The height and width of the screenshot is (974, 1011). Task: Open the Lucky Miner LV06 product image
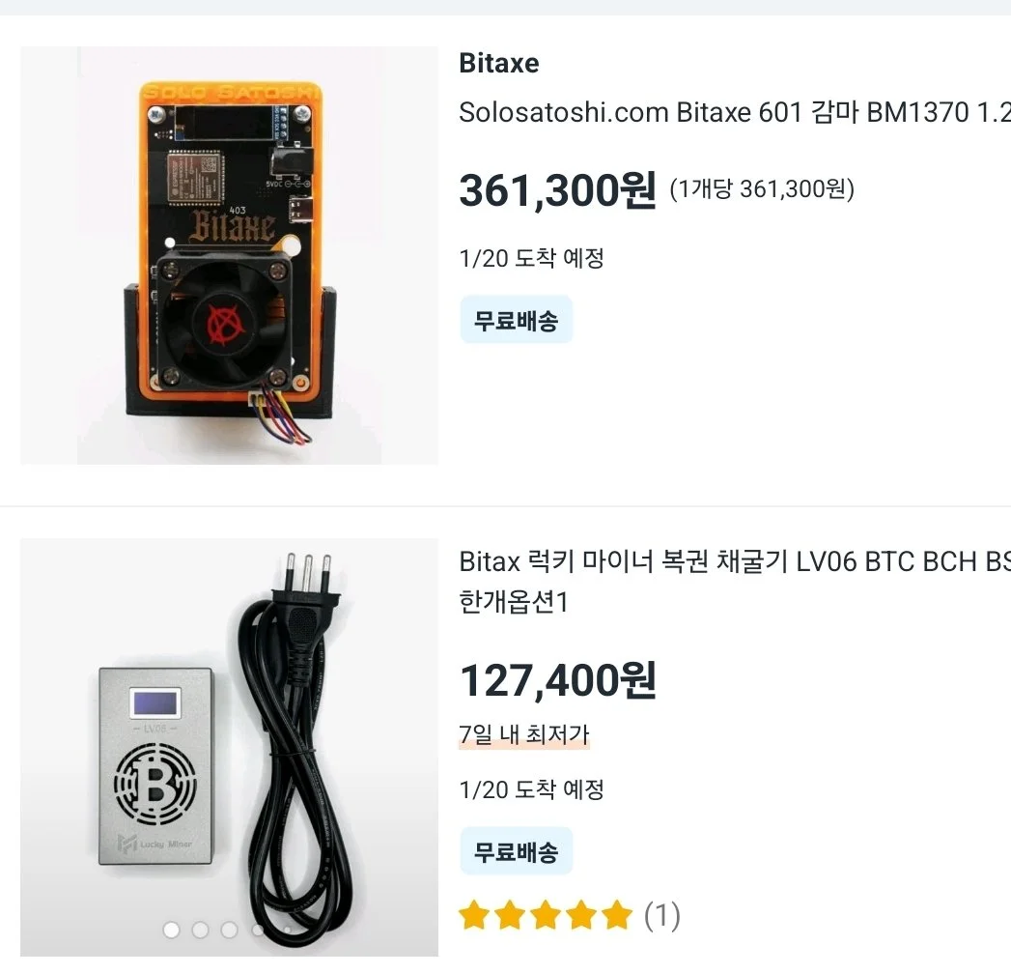pos(229,747)
